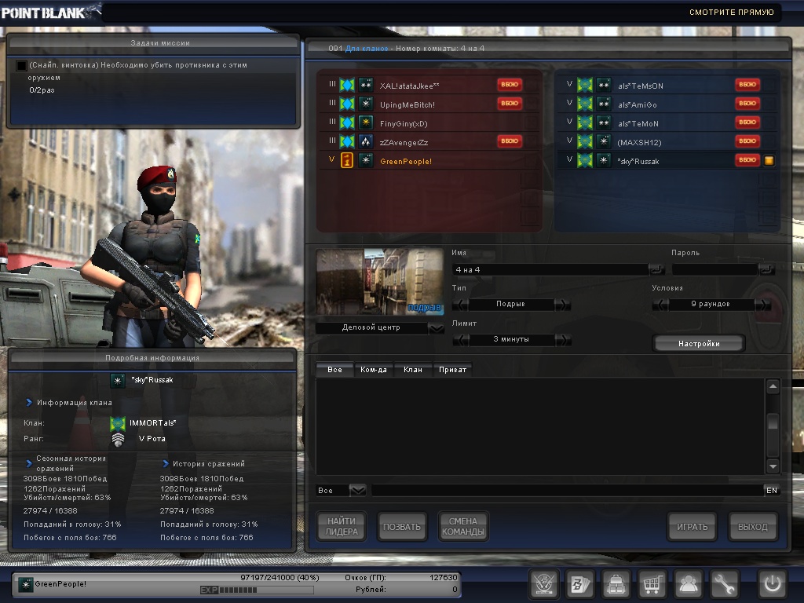Viewport: 804px width, 603px height.
Task: Open the Все chat channel dropdown
Action: coord(357,490)
